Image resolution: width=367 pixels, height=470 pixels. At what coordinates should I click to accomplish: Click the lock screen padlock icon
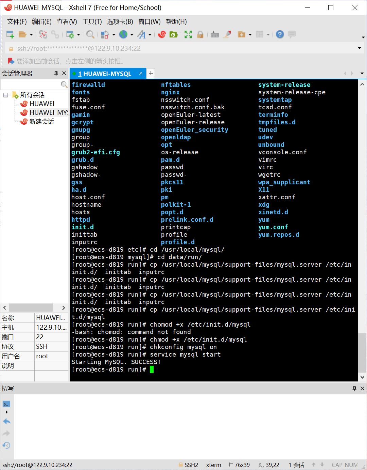(200, 34)
